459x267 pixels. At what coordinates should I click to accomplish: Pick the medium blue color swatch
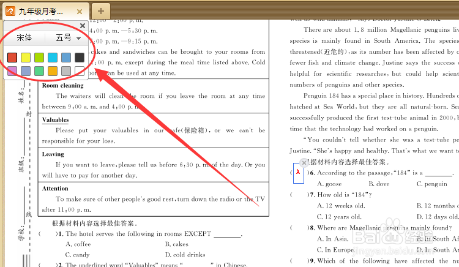66,58
